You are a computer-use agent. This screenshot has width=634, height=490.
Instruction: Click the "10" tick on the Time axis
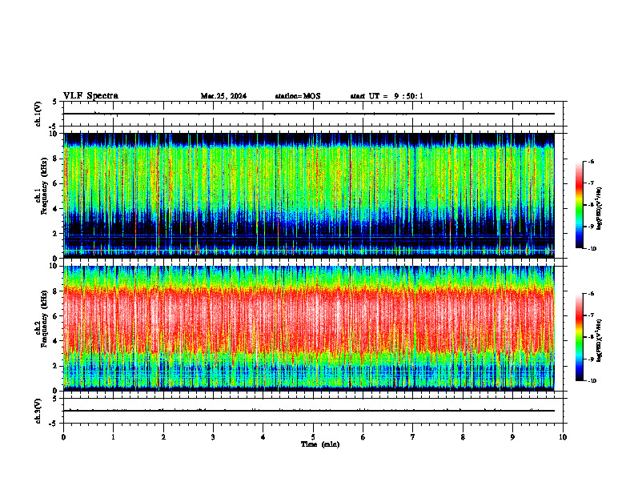[x=563, y=437]
